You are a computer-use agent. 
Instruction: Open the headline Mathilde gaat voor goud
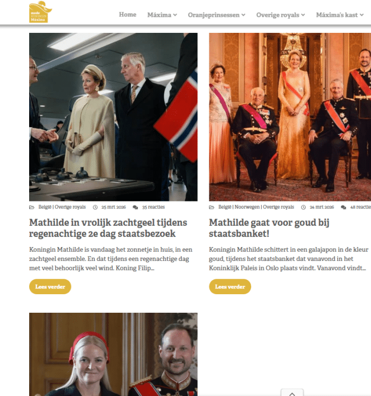269,228
